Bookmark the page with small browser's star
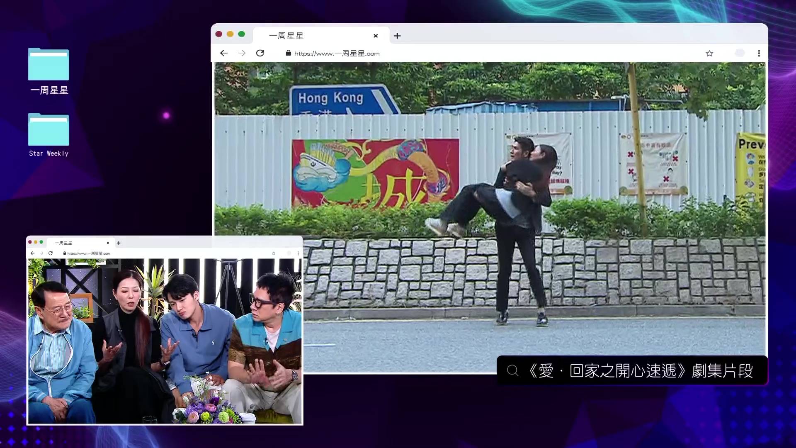The image size is (796, 448). (274, 253)
